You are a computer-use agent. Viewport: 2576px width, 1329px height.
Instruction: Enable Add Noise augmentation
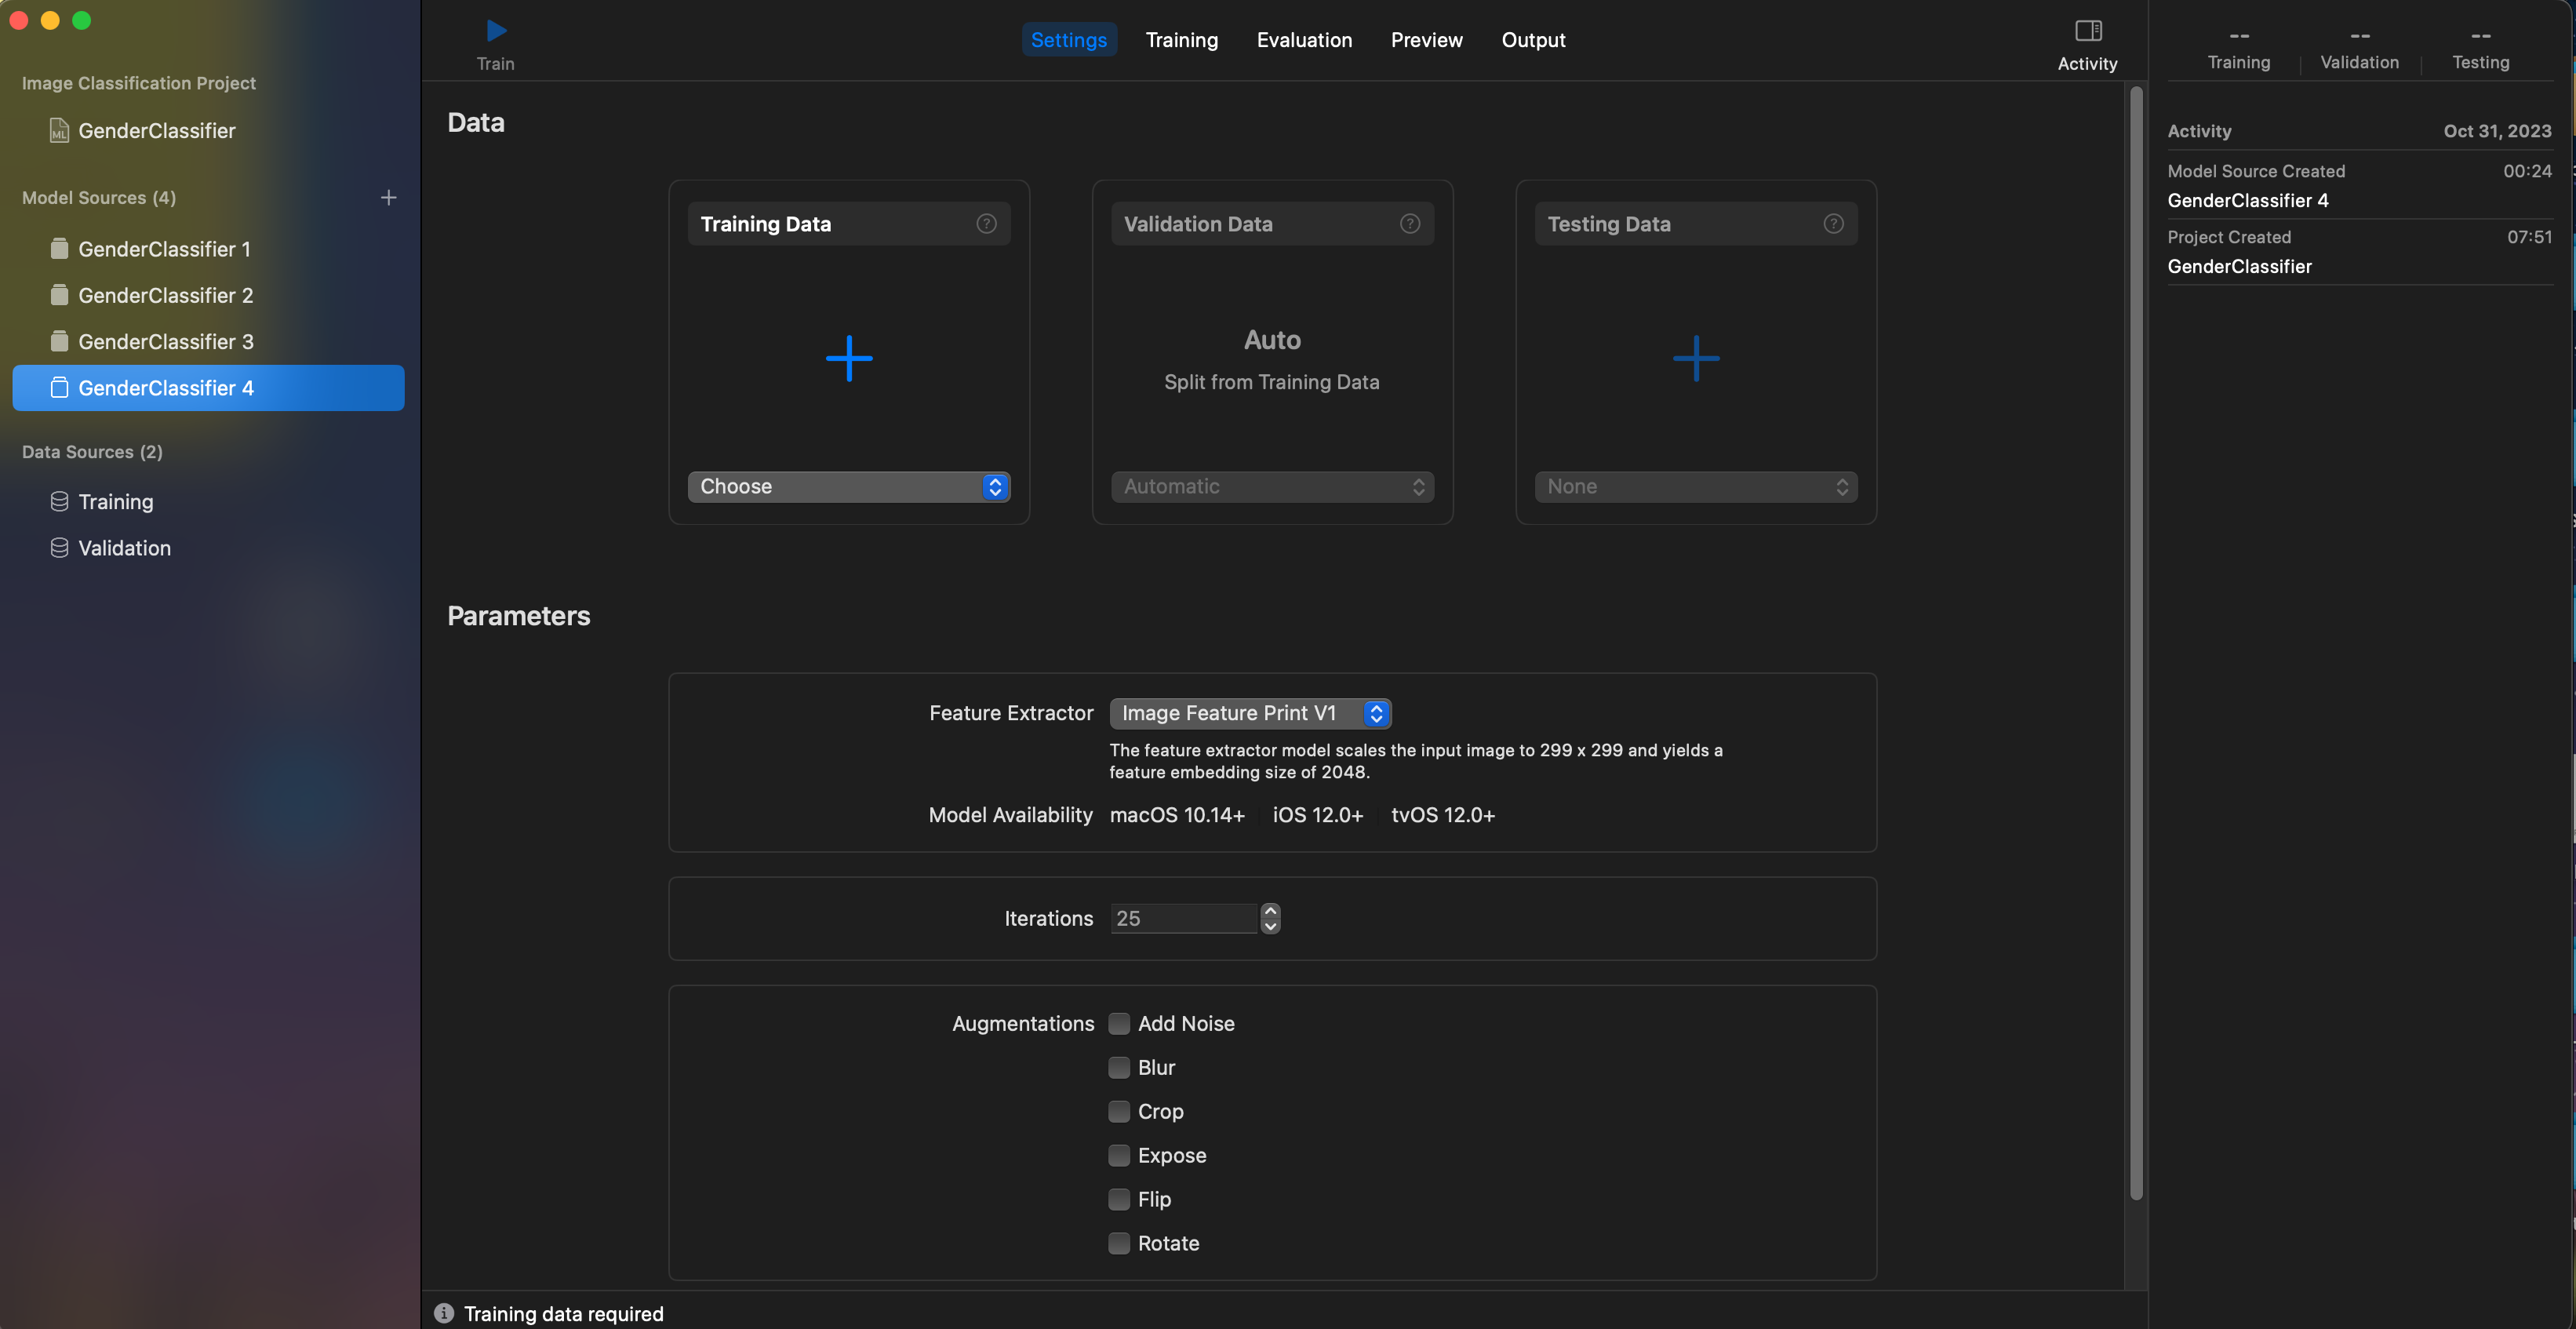1119,1024
